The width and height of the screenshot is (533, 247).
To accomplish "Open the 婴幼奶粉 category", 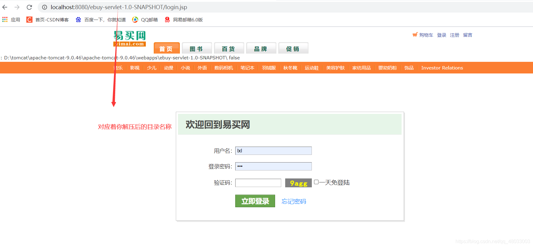I will (387, 68).
